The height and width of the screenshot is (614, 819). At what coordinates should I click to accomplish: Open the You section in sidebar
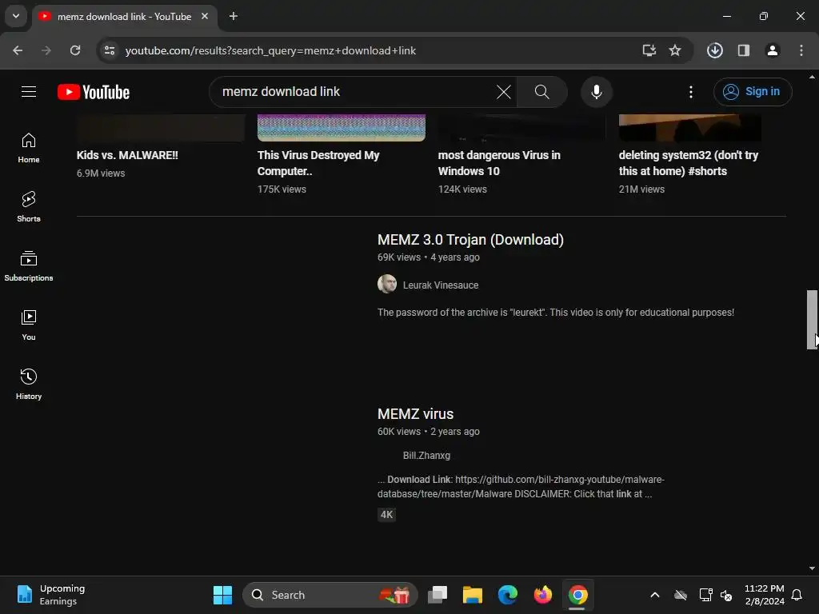click(x=29, y=325)
